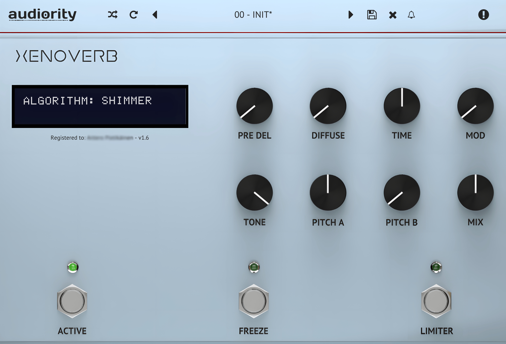Viewport: 506px width, 344px height.
Task: Click the v1.6 version label
Action: tap(143, 137)
